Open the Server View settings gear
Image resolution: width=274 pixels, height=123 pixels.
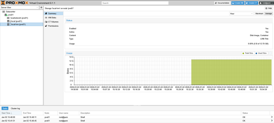(x=42, y=7)
